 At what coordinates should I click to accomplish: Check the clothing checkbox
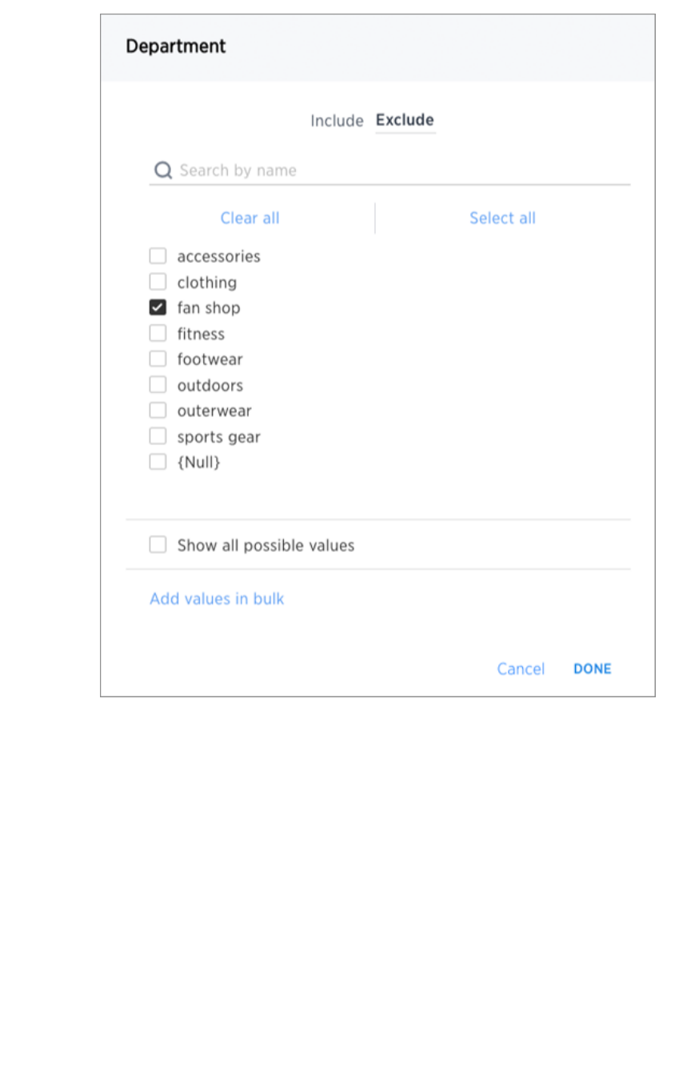click(x=158, y=282)
